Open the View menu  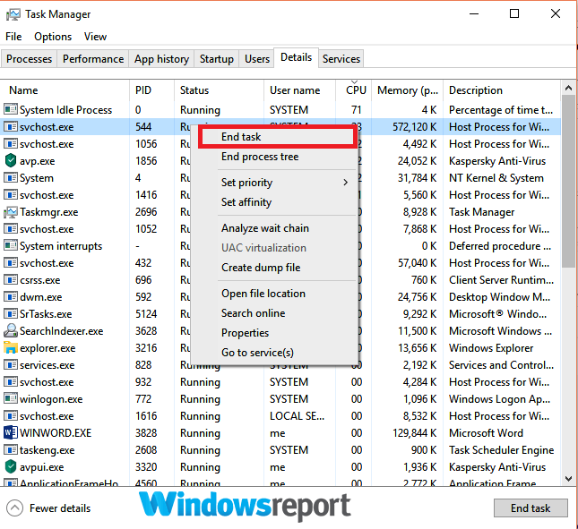click(x=95, y=37)
